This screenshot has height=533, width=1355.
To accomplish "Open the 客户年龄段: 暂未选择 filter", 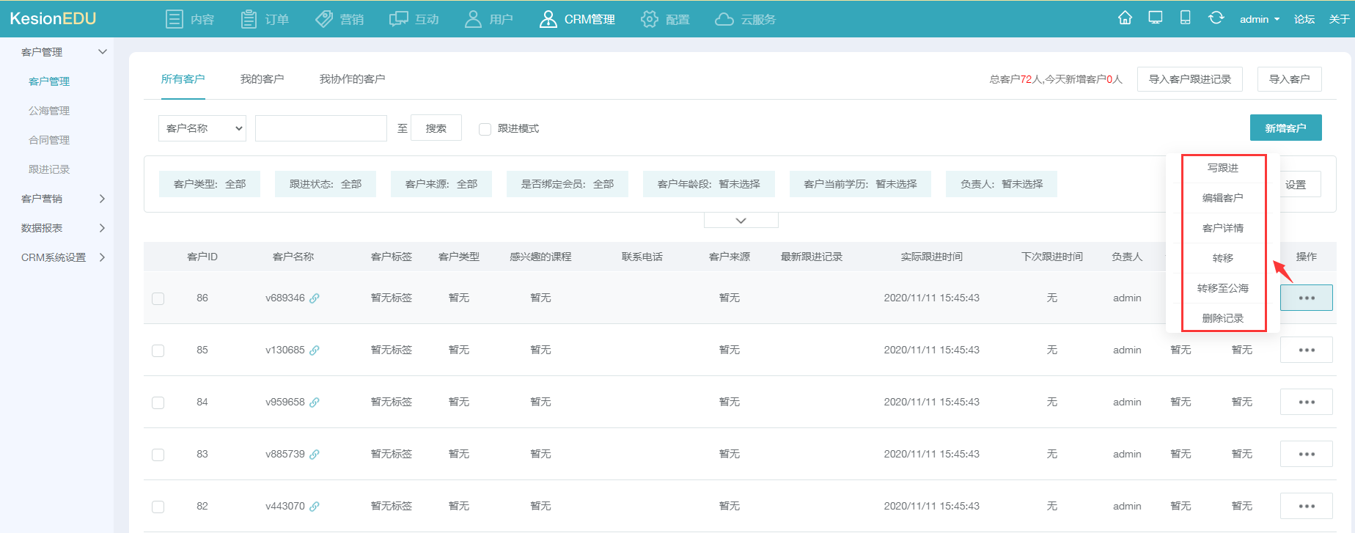I will coord(708,184).
